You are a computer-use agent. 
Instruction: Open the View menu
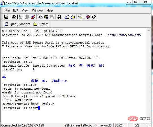point(25,10)
